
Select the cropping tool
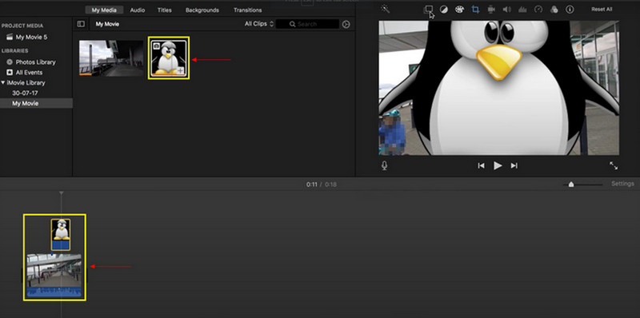coord(475,10)
